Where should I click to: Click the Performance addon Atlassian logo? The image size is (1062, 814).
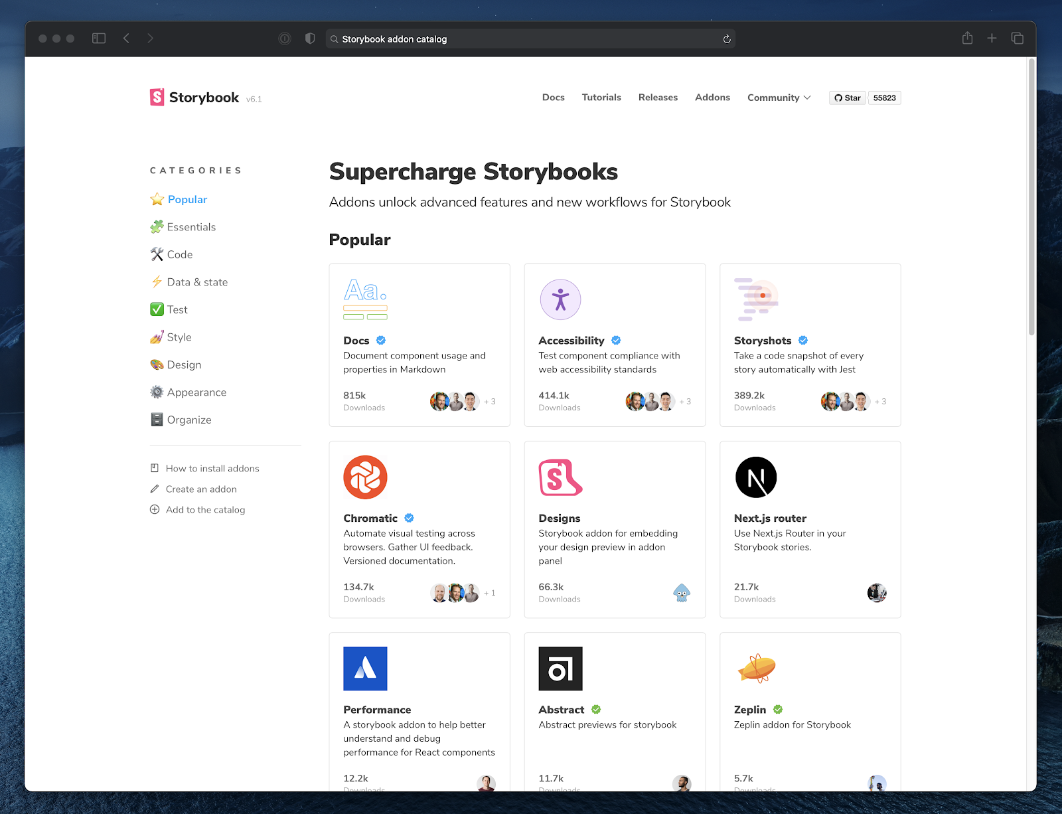point(365,669)
